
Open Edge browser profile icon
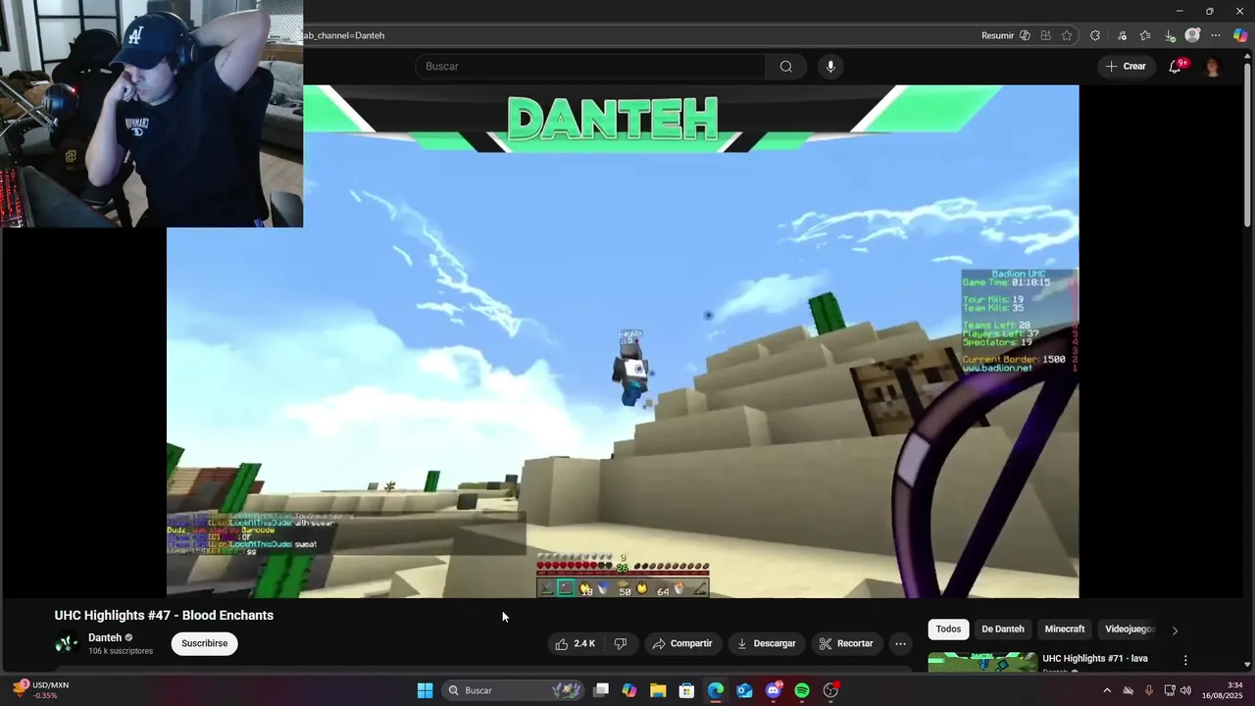1192,35
